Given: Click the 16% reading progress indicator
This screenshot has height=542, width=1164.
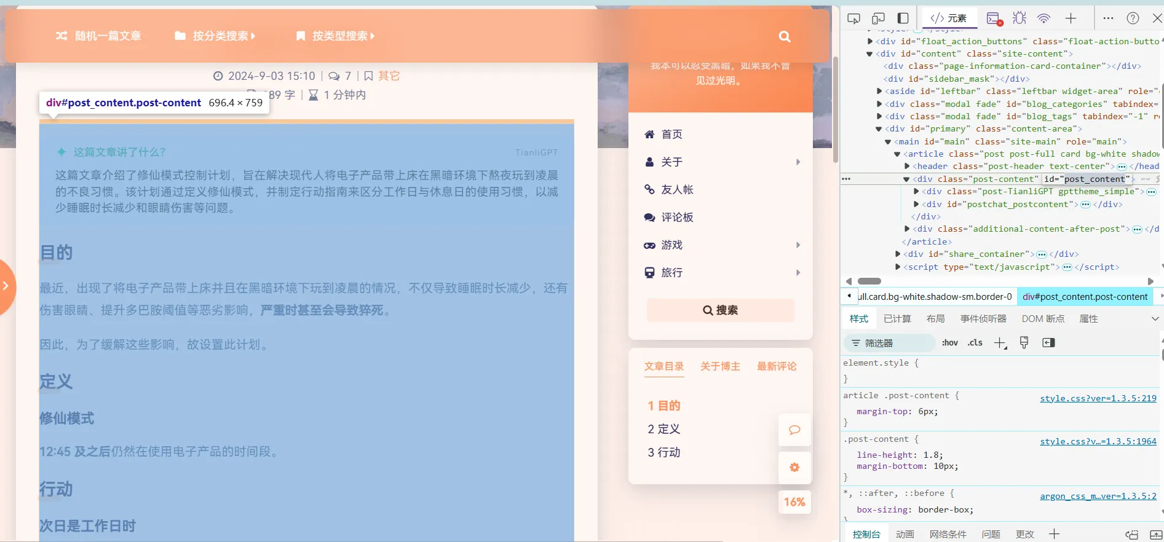Looking at the screenshot, I should 794,502.
